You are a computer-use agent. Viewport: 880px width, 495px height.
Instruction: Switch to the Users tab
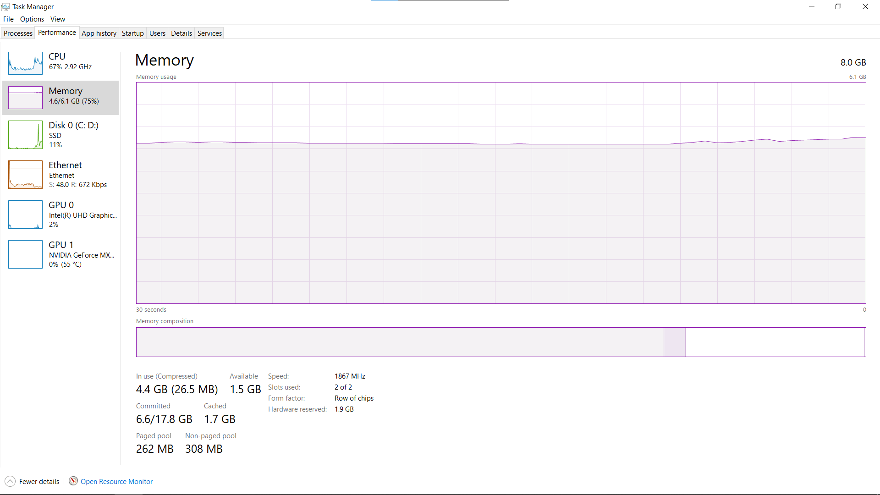[157, 33]
